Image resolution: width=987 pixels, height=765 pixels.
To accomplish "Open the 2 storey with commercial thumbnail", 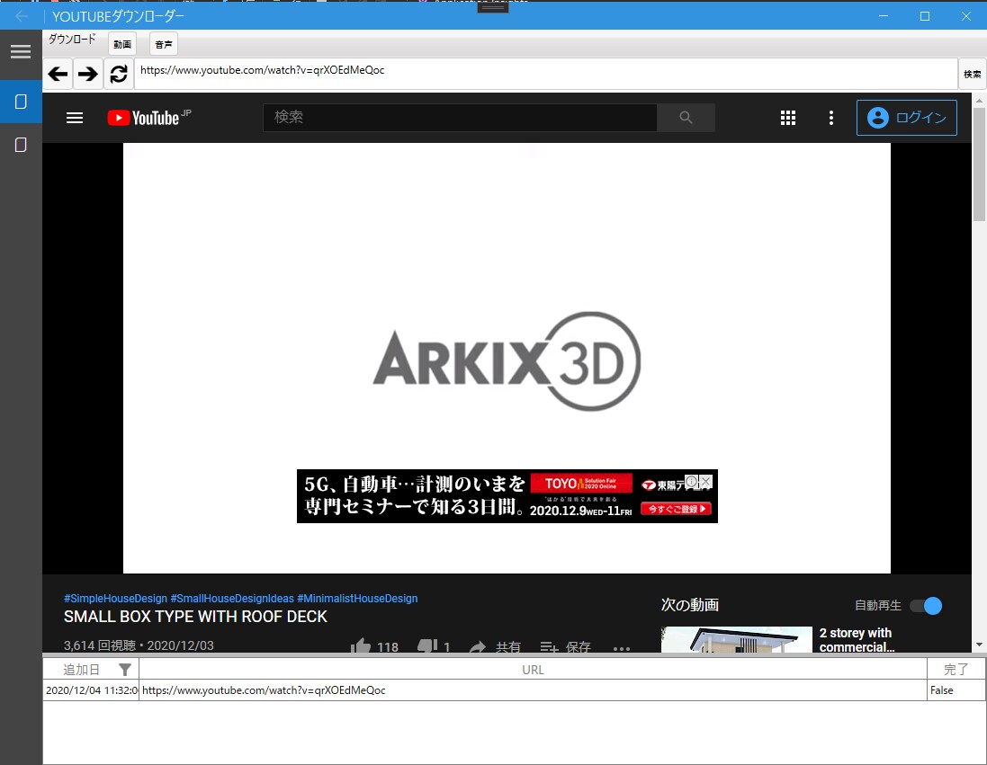I will [x=737, y=640].
